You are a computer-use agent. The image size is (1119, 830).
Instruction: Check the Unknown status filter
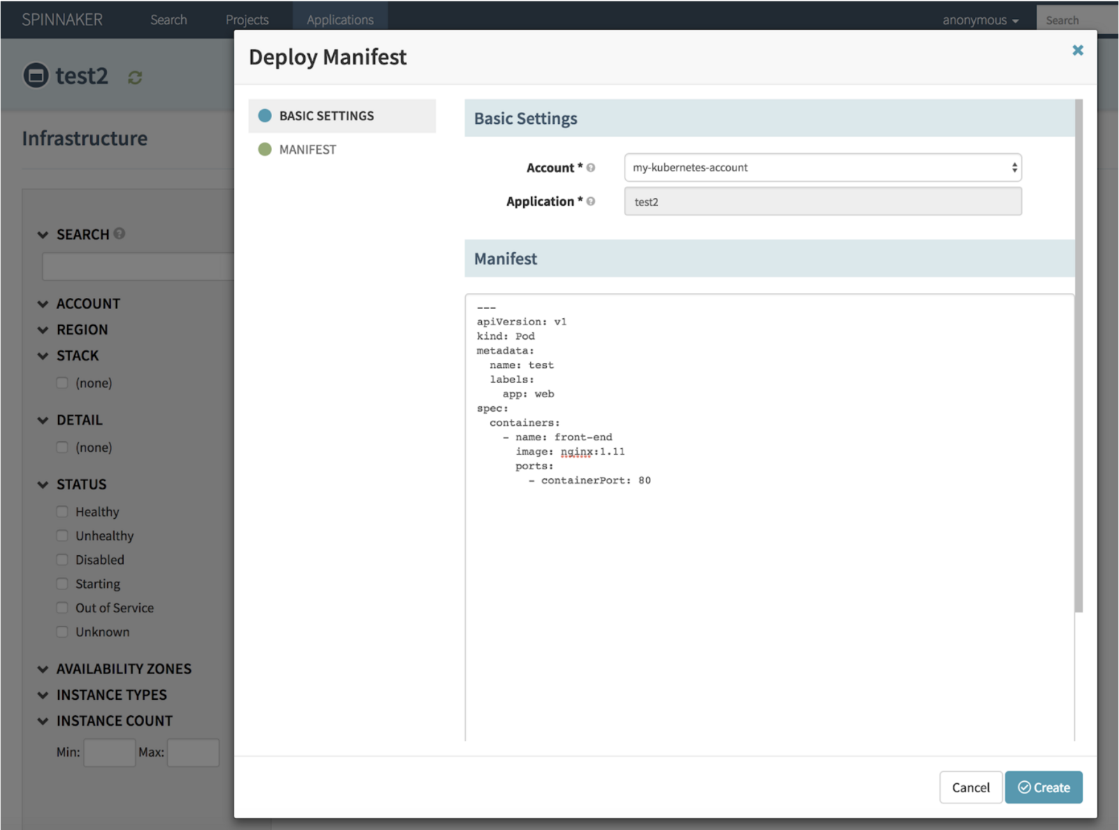click(62, 631)
